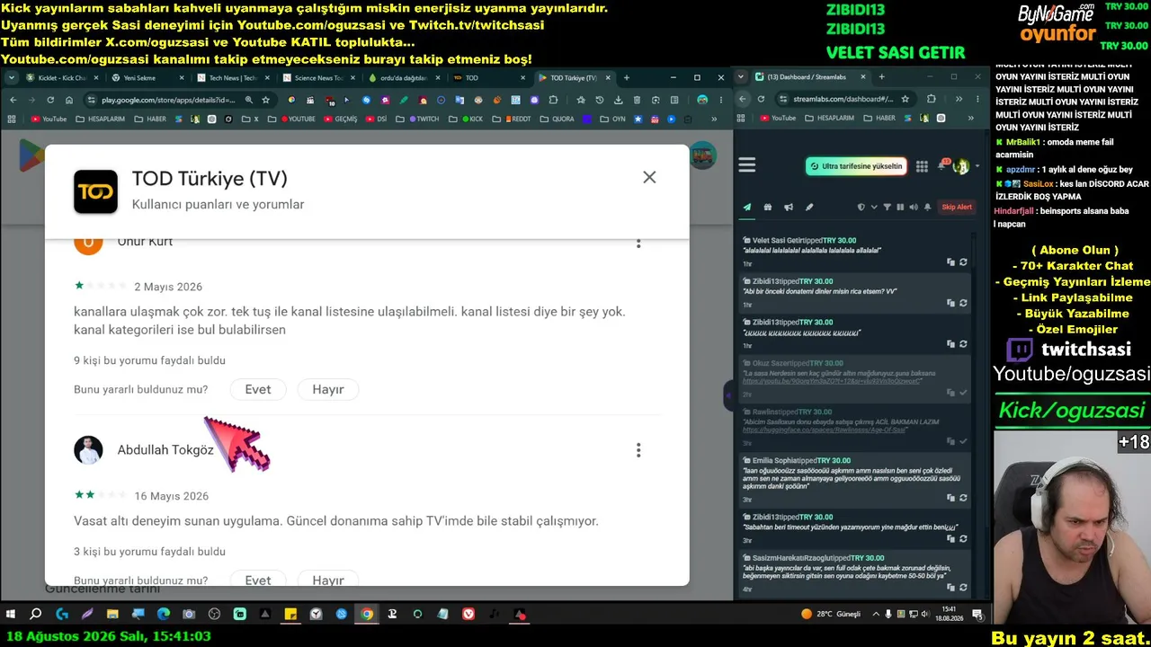The width and height of the screenshot is (1151, 647).
Task: Open the GEÇMİŞ bookmark in left browser
Action: tap(341, 119)
